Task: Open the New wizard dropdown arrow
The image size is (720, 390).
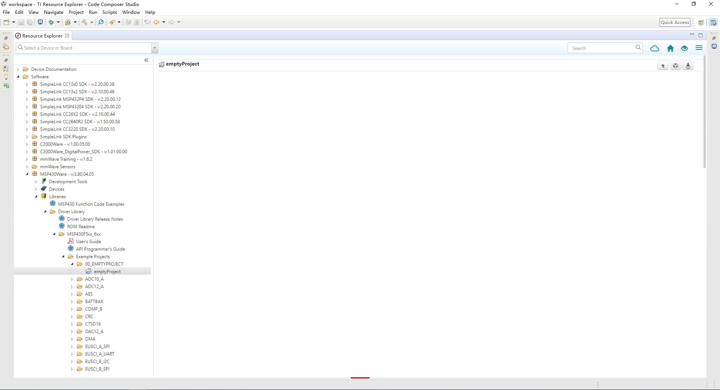Action: pyautogui.click(x=14, y=22)
